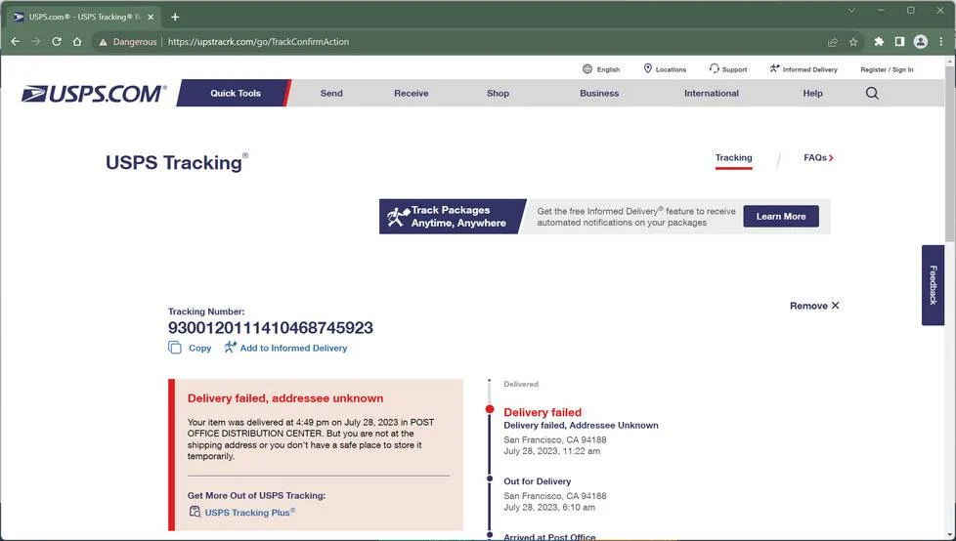Remove this tracking number
The height and width of the screenshot is (541, 956).
coord(814,306)
